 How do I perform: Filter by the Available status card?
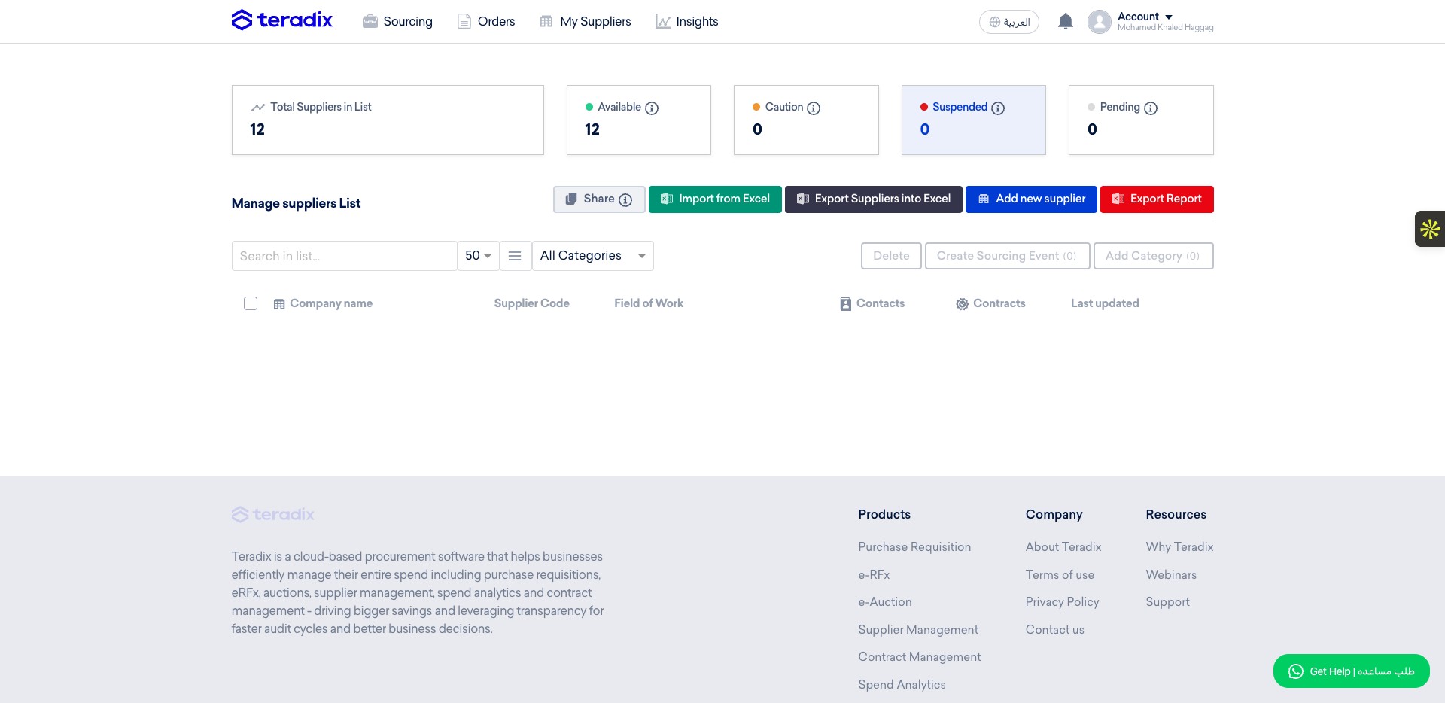[638, 120]
